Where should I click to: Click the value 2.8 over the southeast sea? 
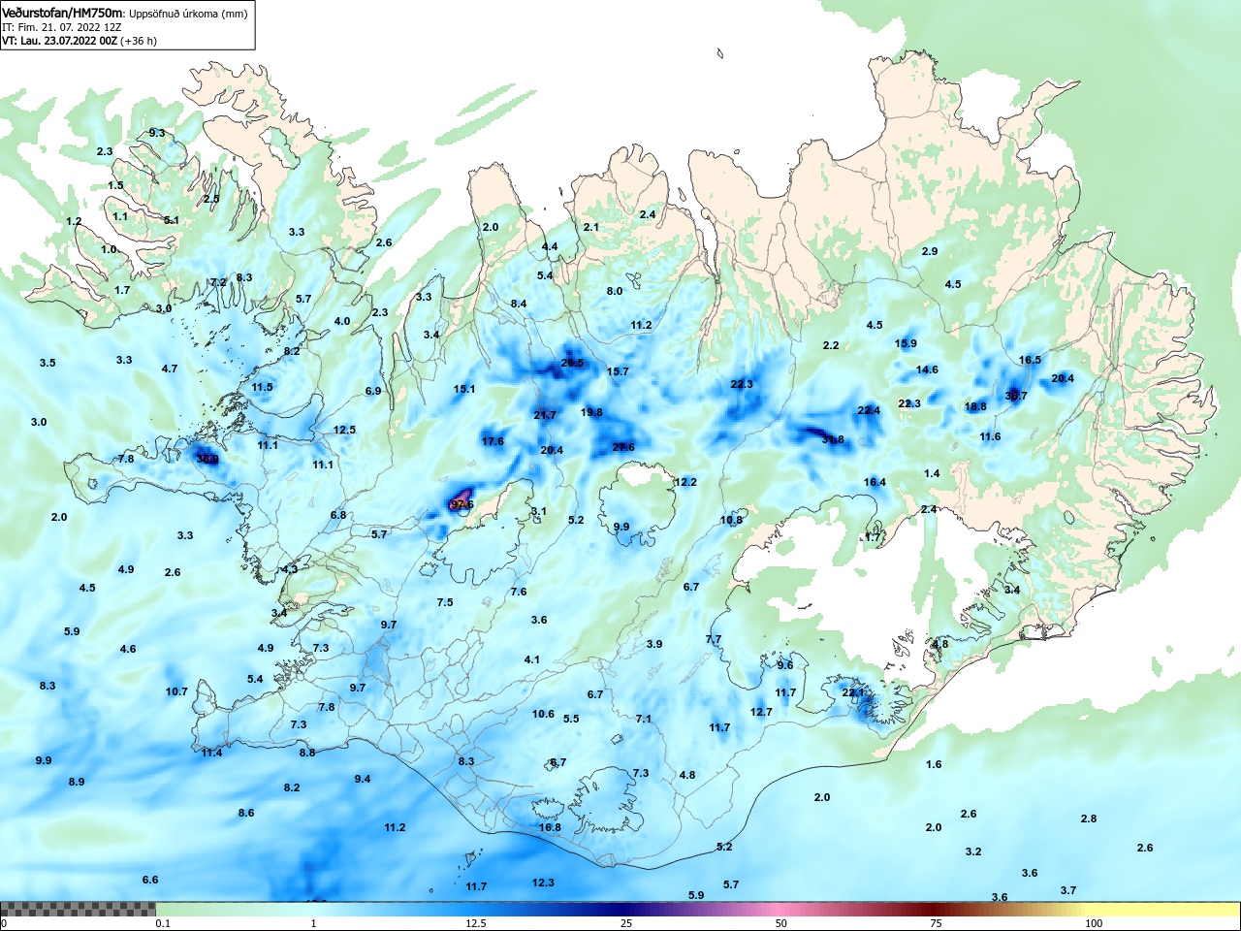pyautogui.click(x=1089, y=819)
